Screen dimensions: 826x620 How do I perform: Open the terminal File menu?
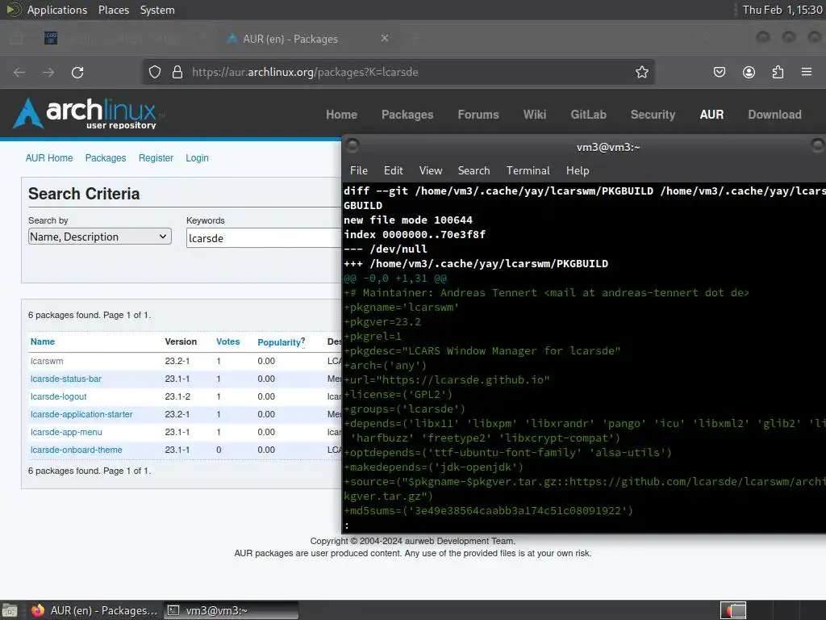(x=359, y=170)
